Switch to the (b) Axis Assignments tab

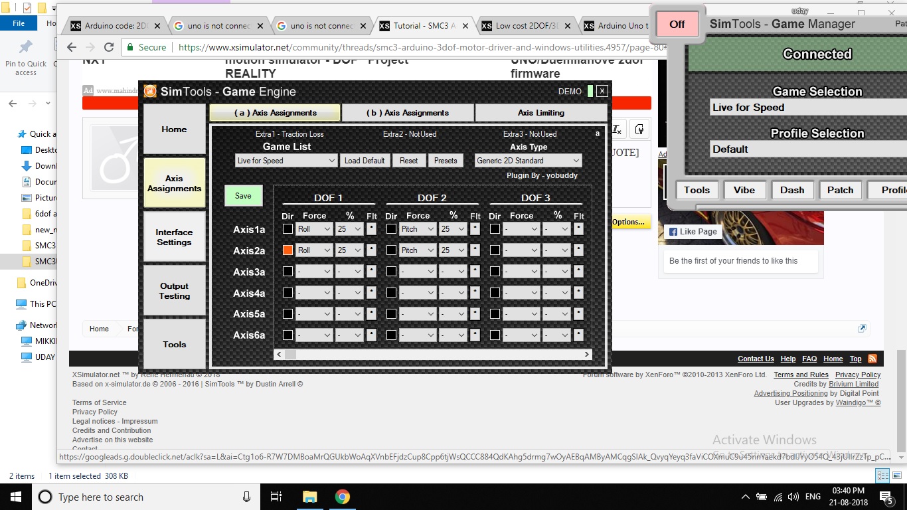(x=408, y=113)
